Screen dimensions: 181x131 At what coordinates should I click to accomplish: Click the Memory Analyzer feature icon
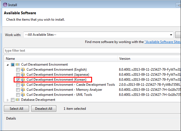coord(23,90)
